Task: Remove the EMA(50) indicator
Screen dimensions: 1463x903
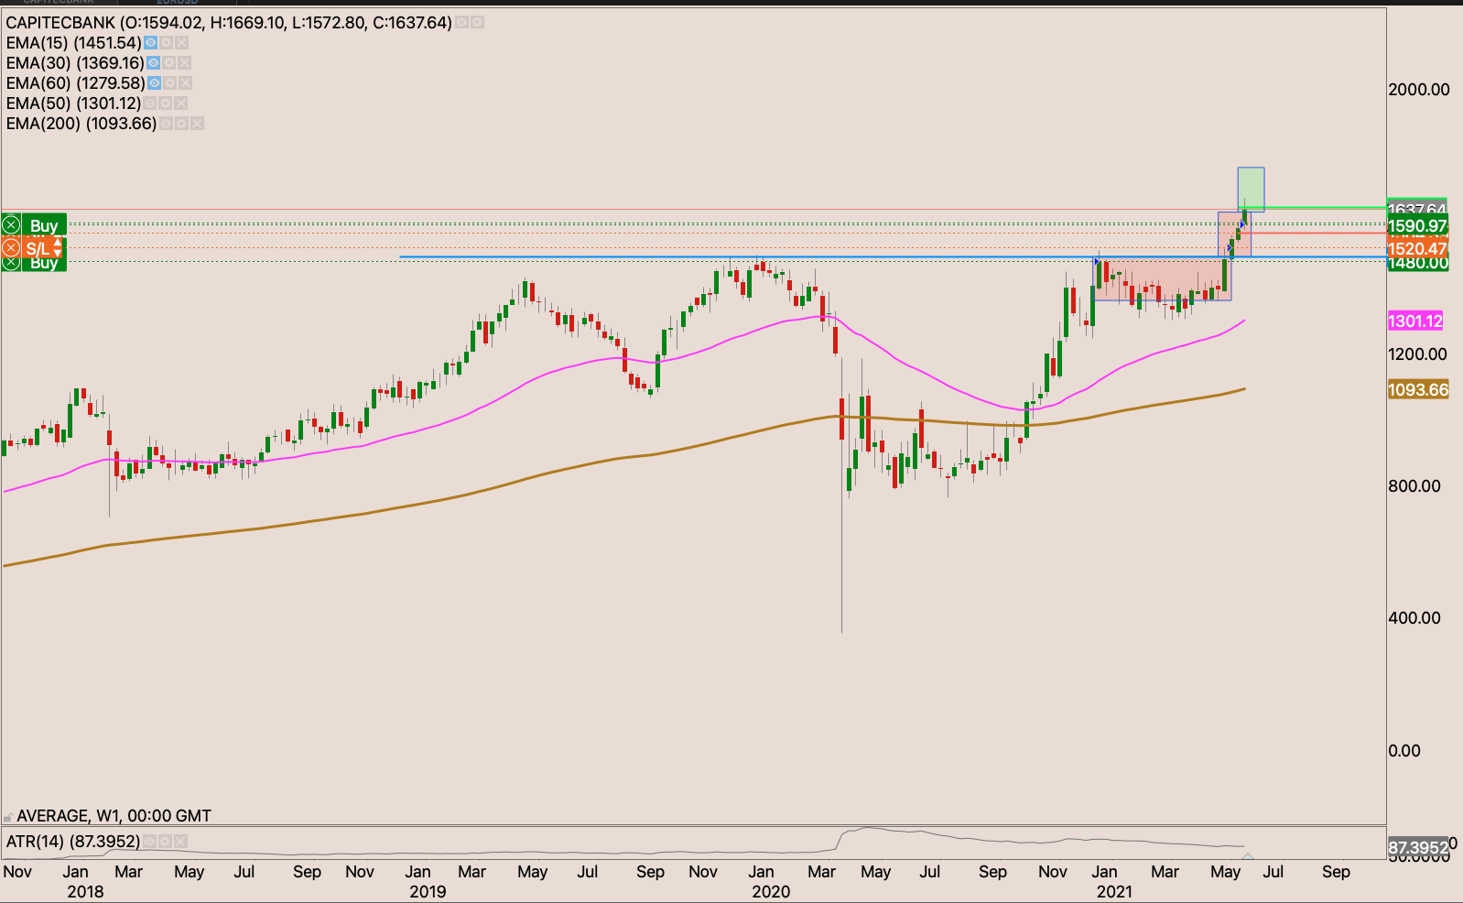Action: click(181, 103)
